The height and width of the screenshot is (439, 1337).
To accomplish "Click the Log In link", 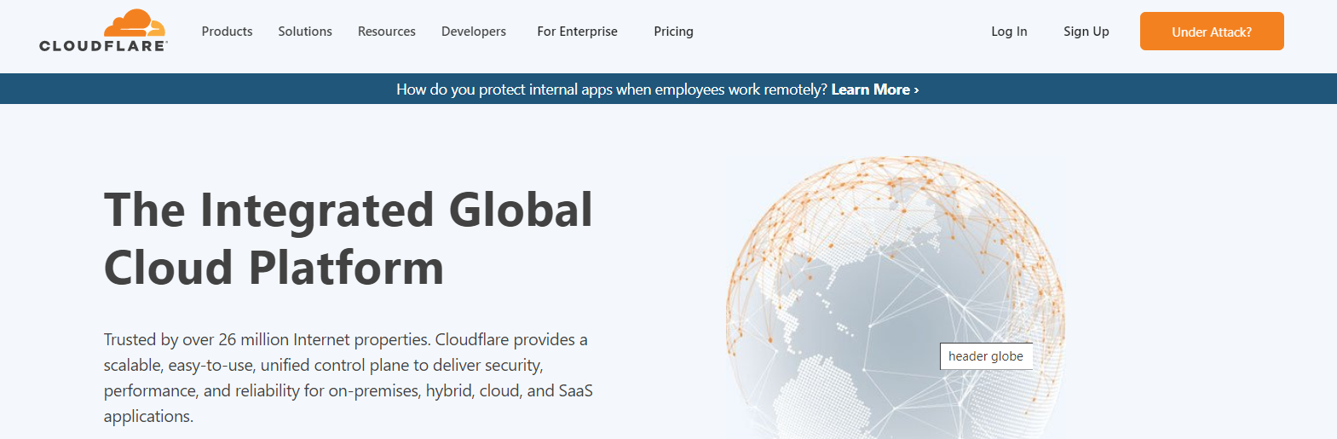I will coord(1009,32).
